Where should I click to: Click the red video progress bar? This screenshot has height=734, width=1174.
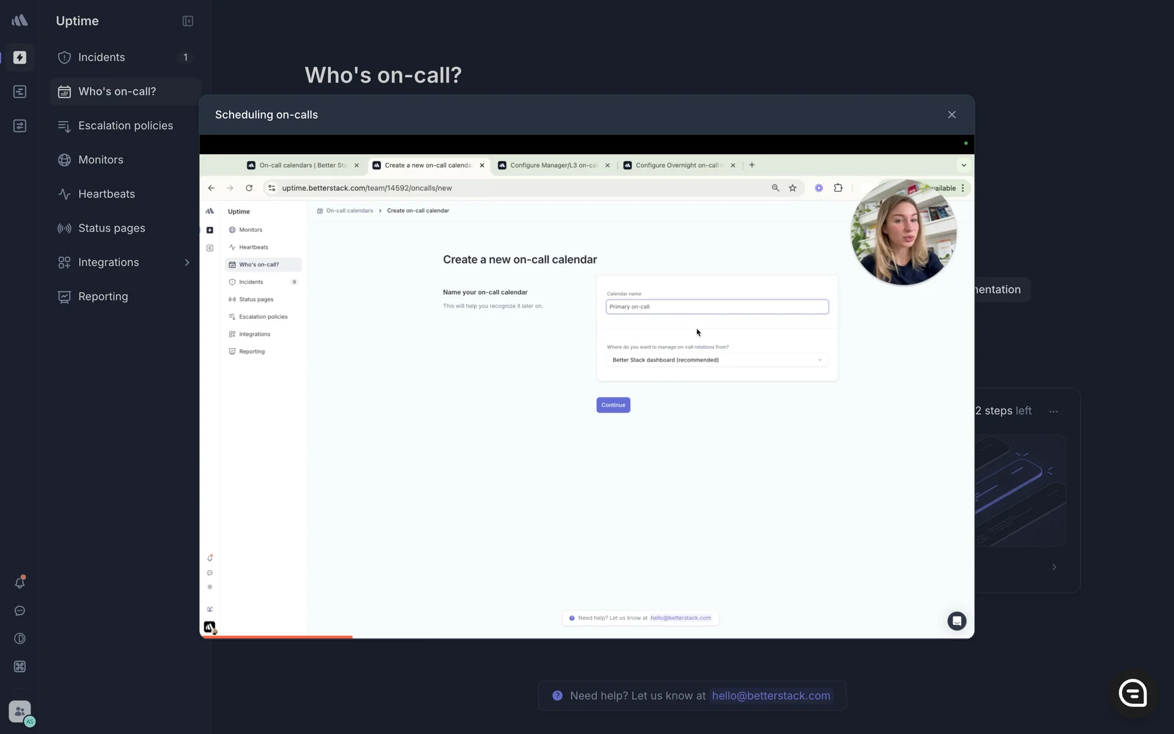[x=276, y=637]
